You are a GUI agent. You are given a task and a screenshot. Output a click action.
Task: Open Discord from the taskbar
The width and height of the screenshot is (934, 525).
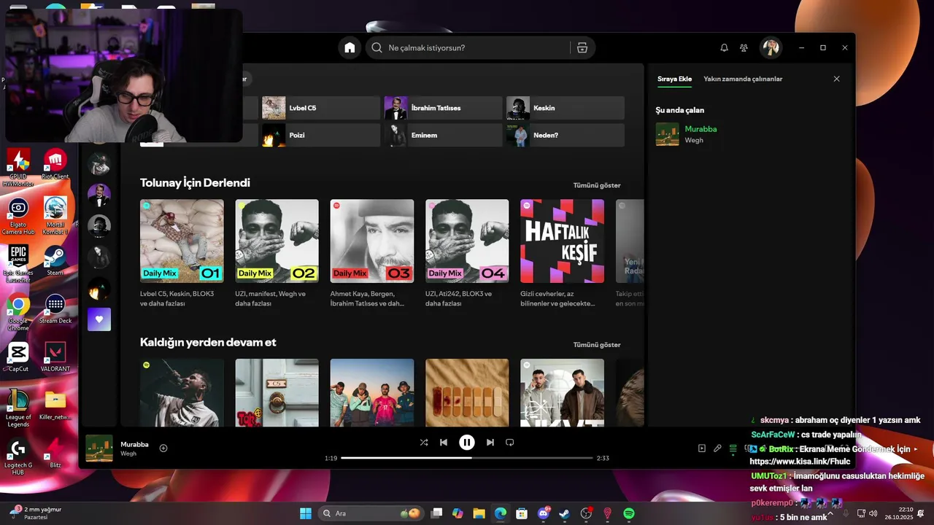[x=544, y=513]
